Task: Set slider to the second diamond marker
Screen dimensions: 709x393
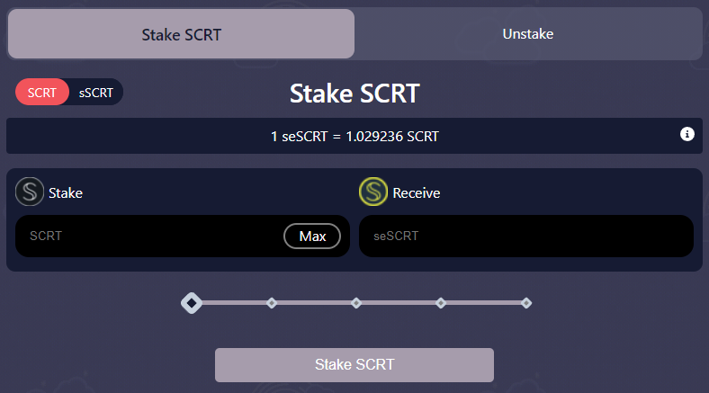Action: click(272, 303)
